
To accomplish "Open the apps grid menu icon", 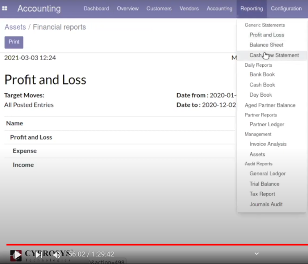I will pos(5,8).
